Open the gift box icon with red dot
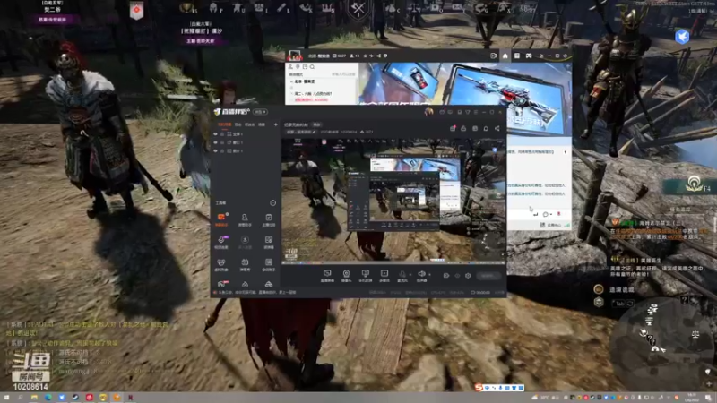The width and height of the screenshot is (717, 403). click(x=453, y=128)
